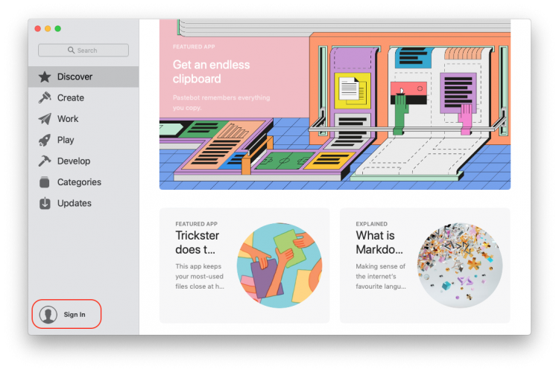
Task: Click 'This app keeps your most-used files' description
Action: pos(200,276)
